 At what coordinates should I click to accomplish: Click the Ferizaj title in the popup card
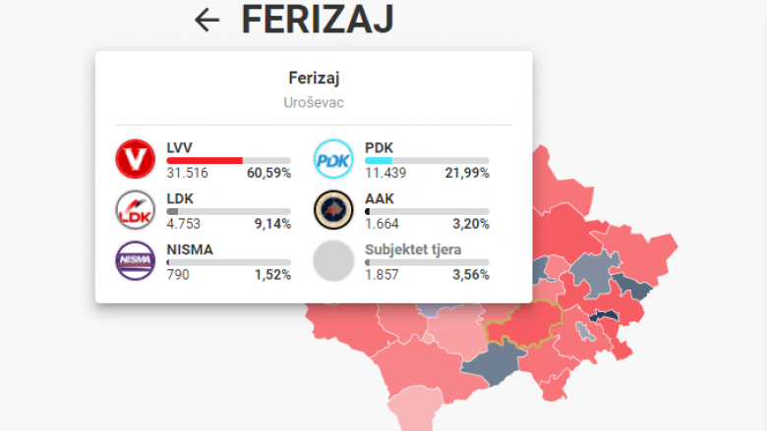pyautogui.click(x=314, y=78)
